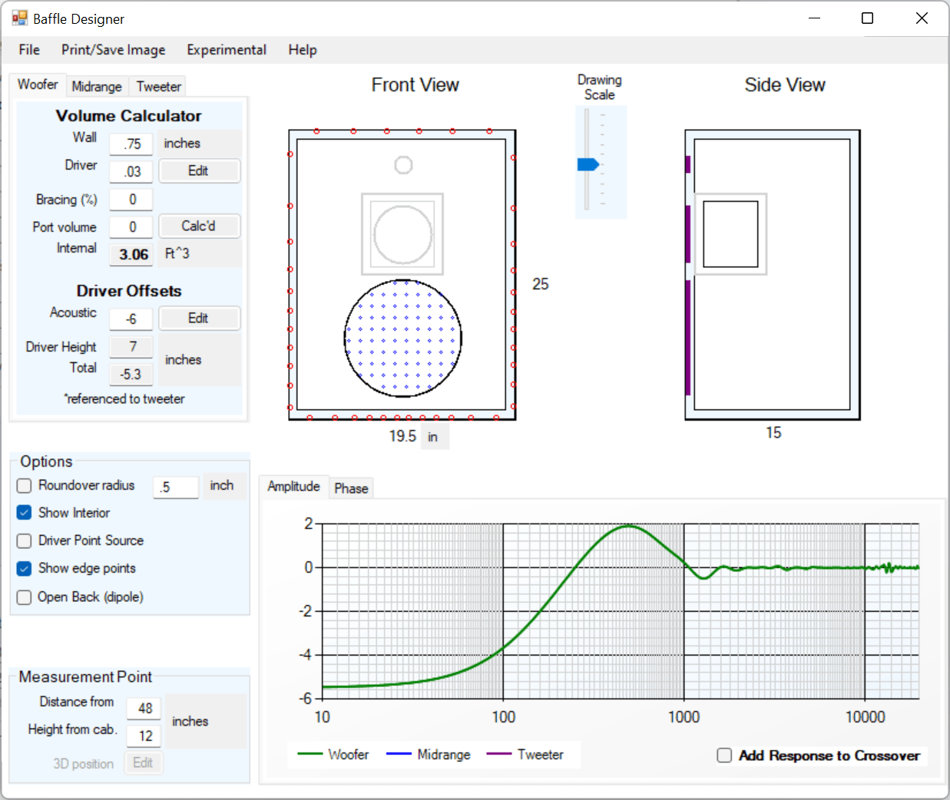This screenshot has height=800, width=950.
Task: Select the midrange driver square in Front View
Action: 402,234
